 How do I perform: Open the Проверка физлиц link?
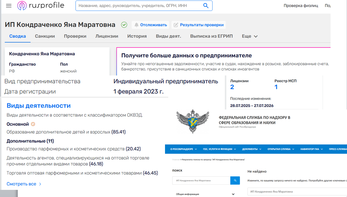301,5
